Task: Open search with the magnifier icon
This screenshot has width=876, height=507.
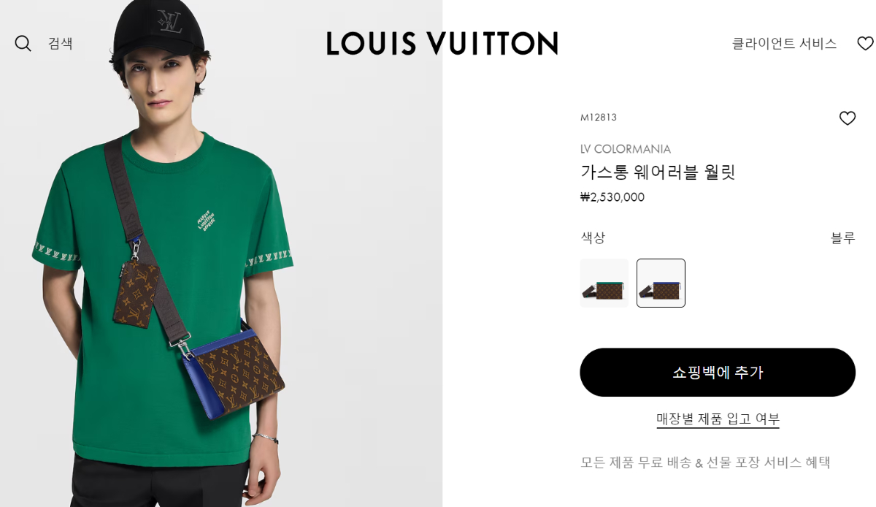Action: click(23, 44)
